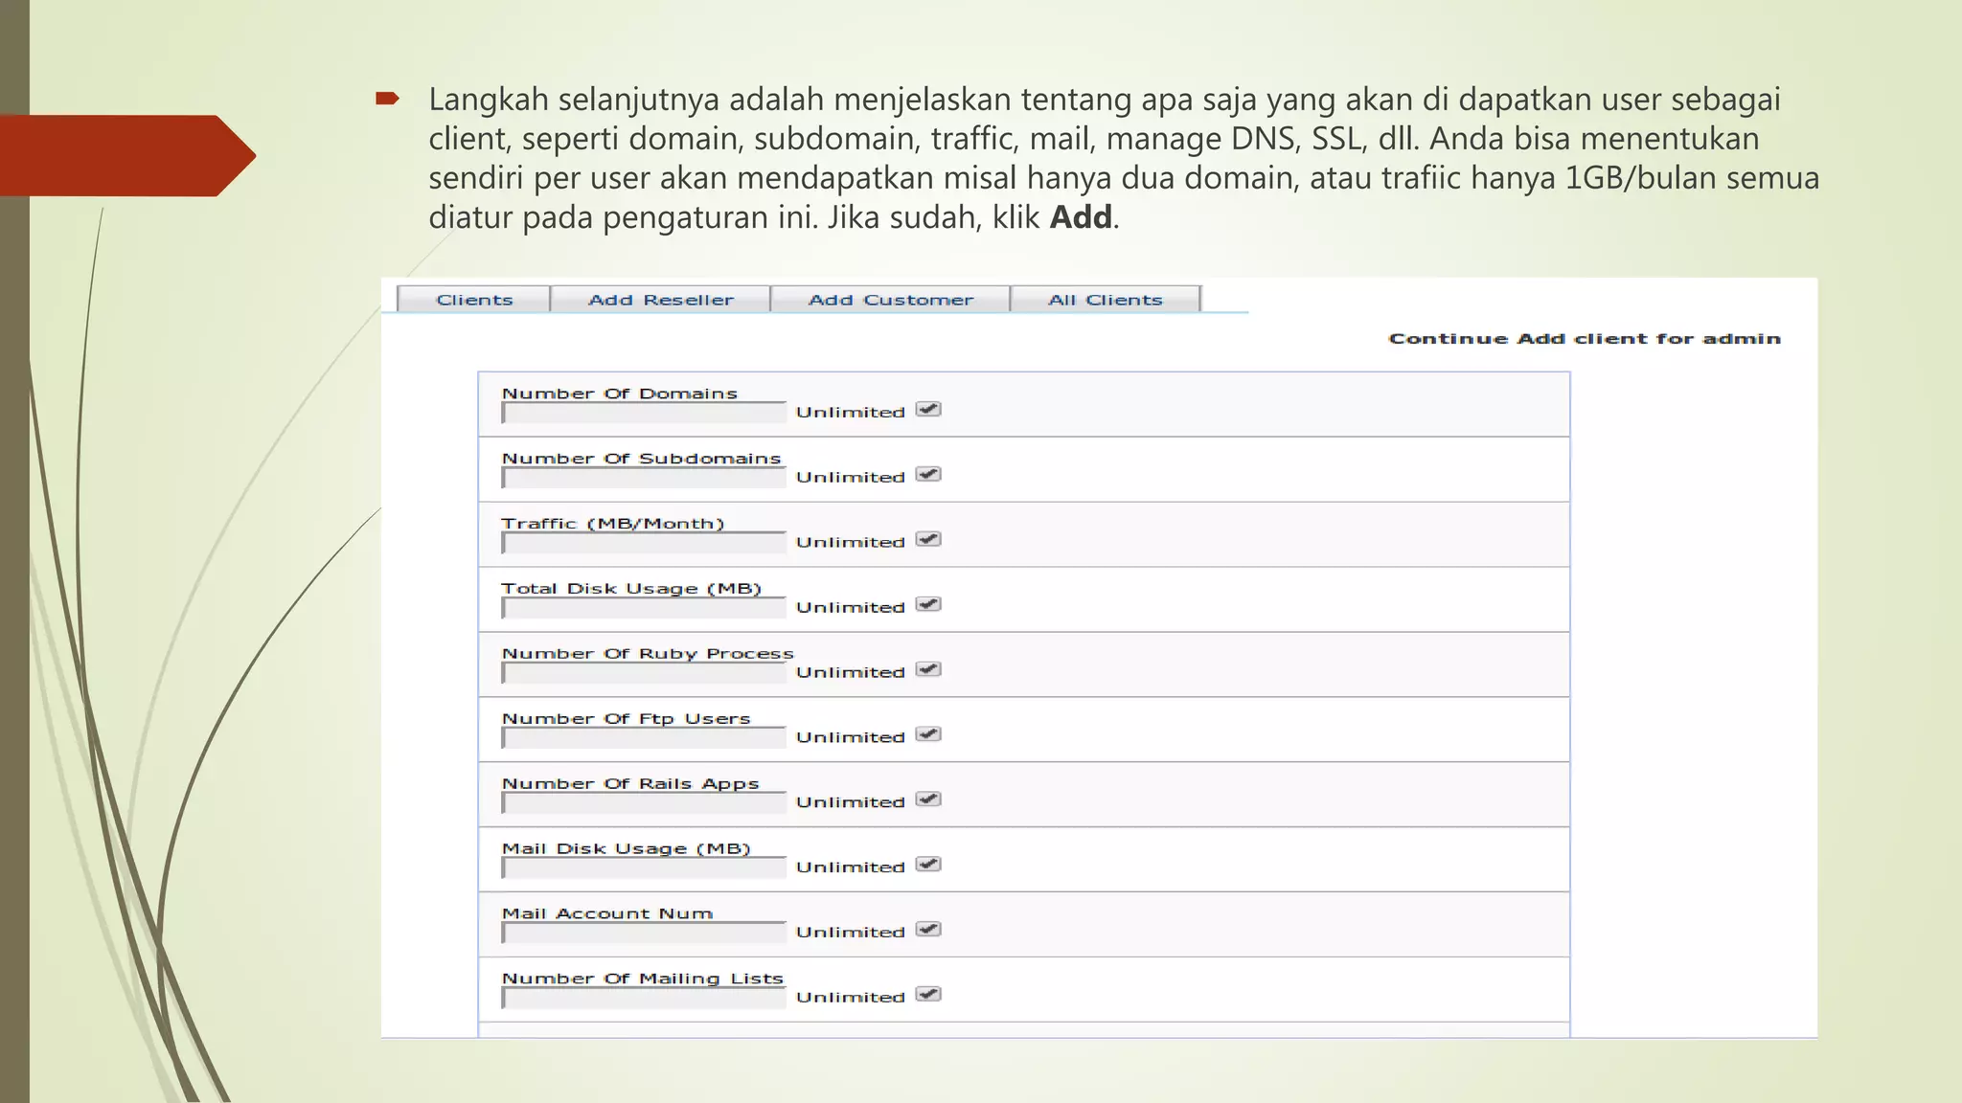The height and width of the screenshot is (1103, 1962).
Task: Click the Number Of Ruby Process field
Action: [x=644, y=673]
